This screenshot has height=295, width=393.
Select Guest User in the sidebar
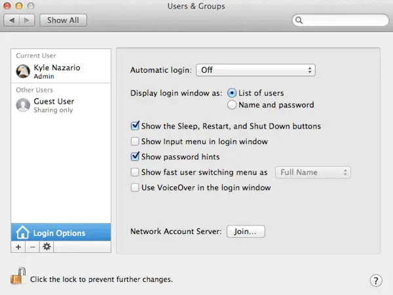coord(61,106)
